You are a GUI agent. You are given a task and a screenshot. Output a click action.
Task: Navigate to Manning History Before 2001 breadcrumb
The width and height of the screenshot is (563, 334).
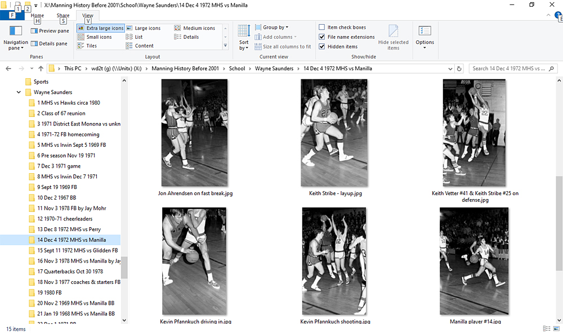coord(185,69)
